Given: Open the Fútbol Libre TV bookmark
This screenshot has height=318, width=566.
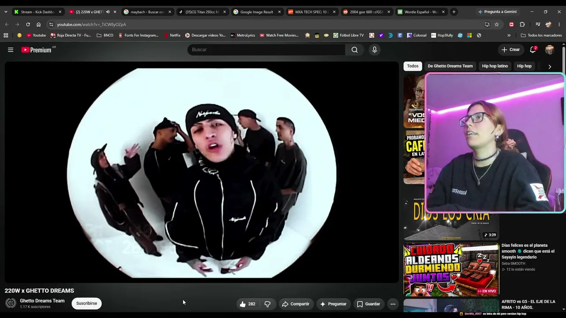Looking at the screenshot, I should pos(348,35).
